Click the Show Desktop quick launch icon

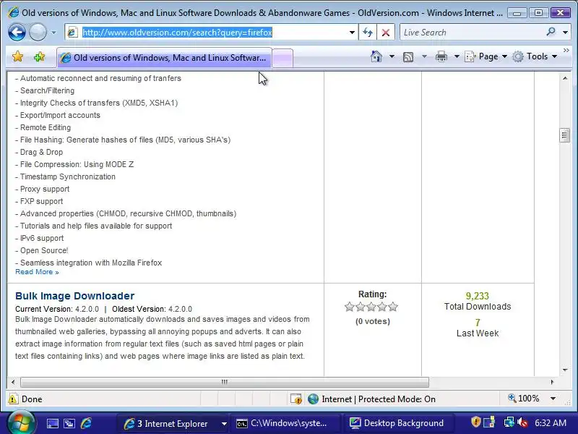(x=52, y=423)
